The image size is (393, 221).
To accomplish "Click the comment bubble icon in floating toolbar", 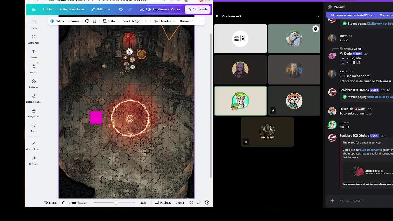I will click(87, 21).
